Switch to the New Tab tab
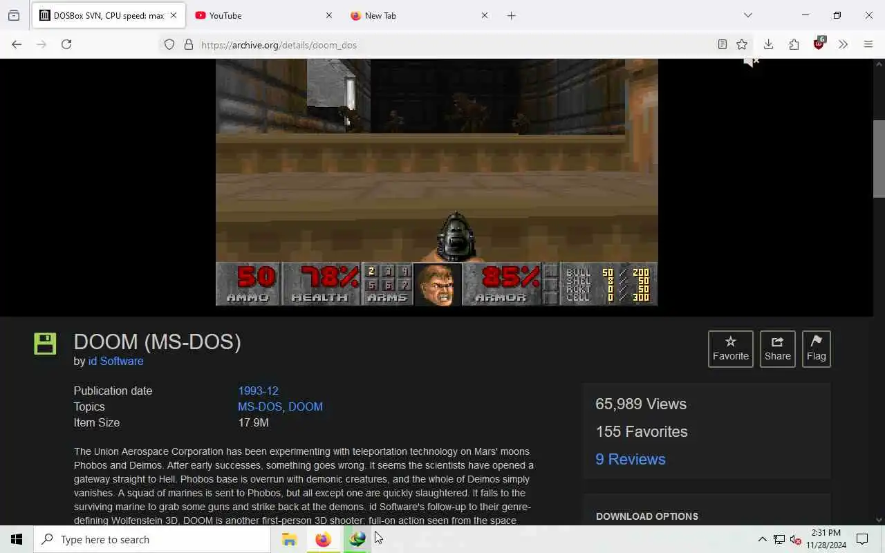This screenshot has width=885, height=553. [418, 15]
